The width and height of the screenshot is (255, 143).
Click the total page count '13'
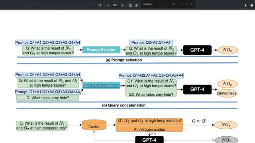100,5
